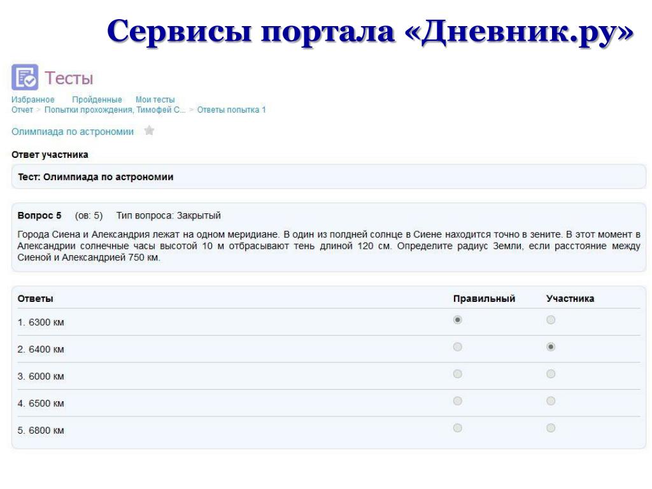652x489 pixels.
Task: Click the Сервисы портала «Дневник.ру» title
Action: (370, 32)
